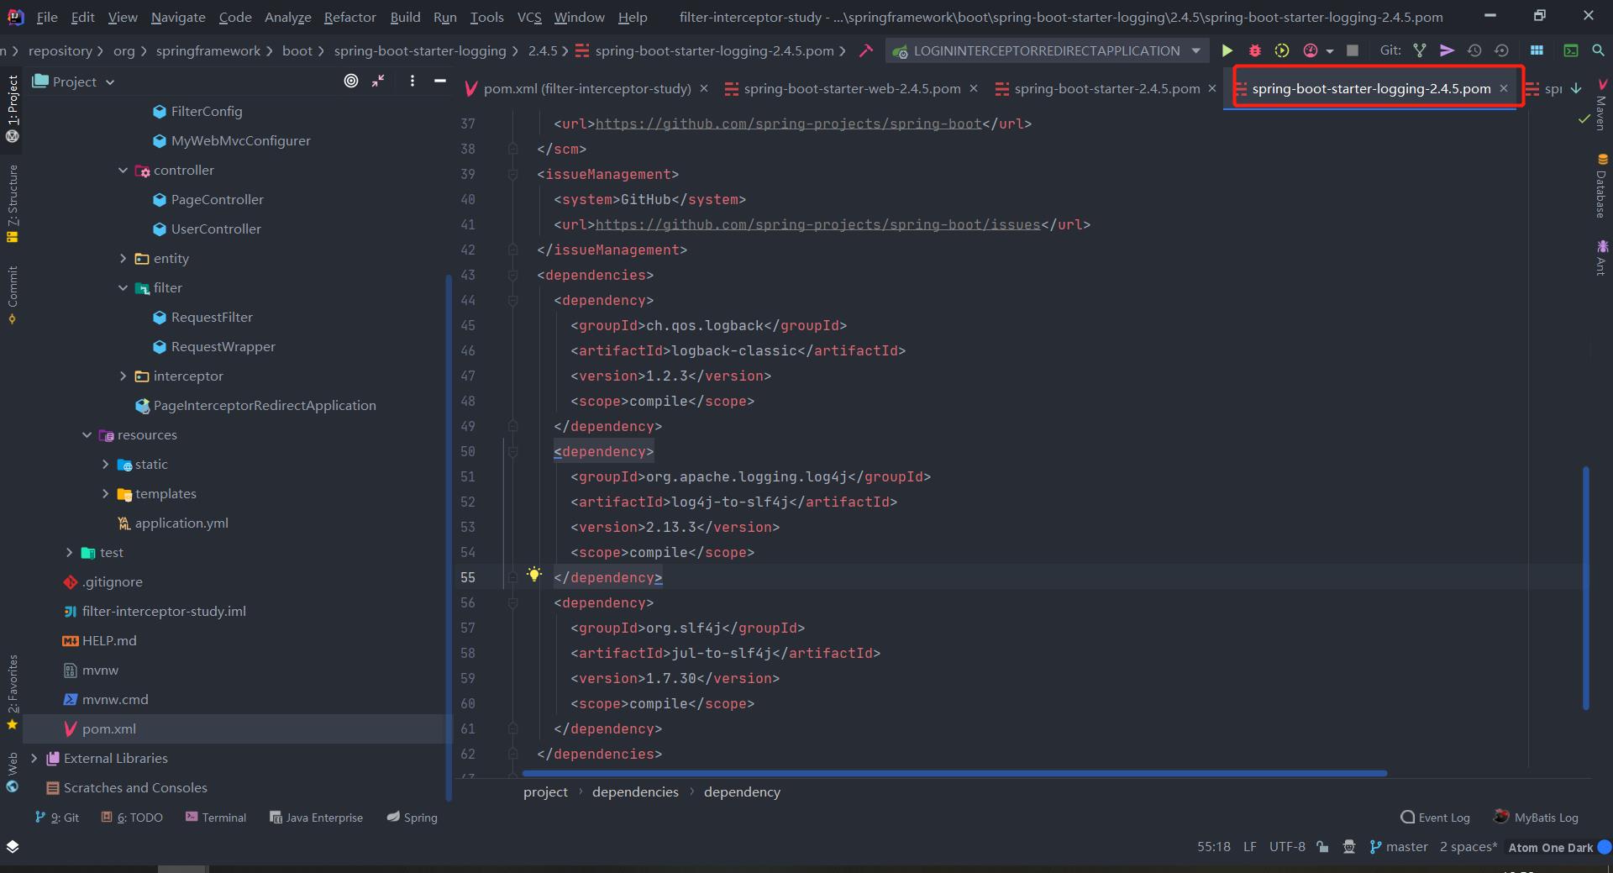Click the profiler run icon

click(x=1310, y=50)
